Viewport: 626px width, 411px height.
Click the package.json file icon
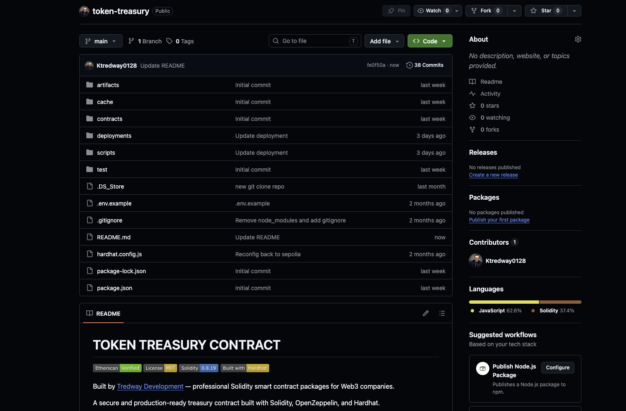90,288
